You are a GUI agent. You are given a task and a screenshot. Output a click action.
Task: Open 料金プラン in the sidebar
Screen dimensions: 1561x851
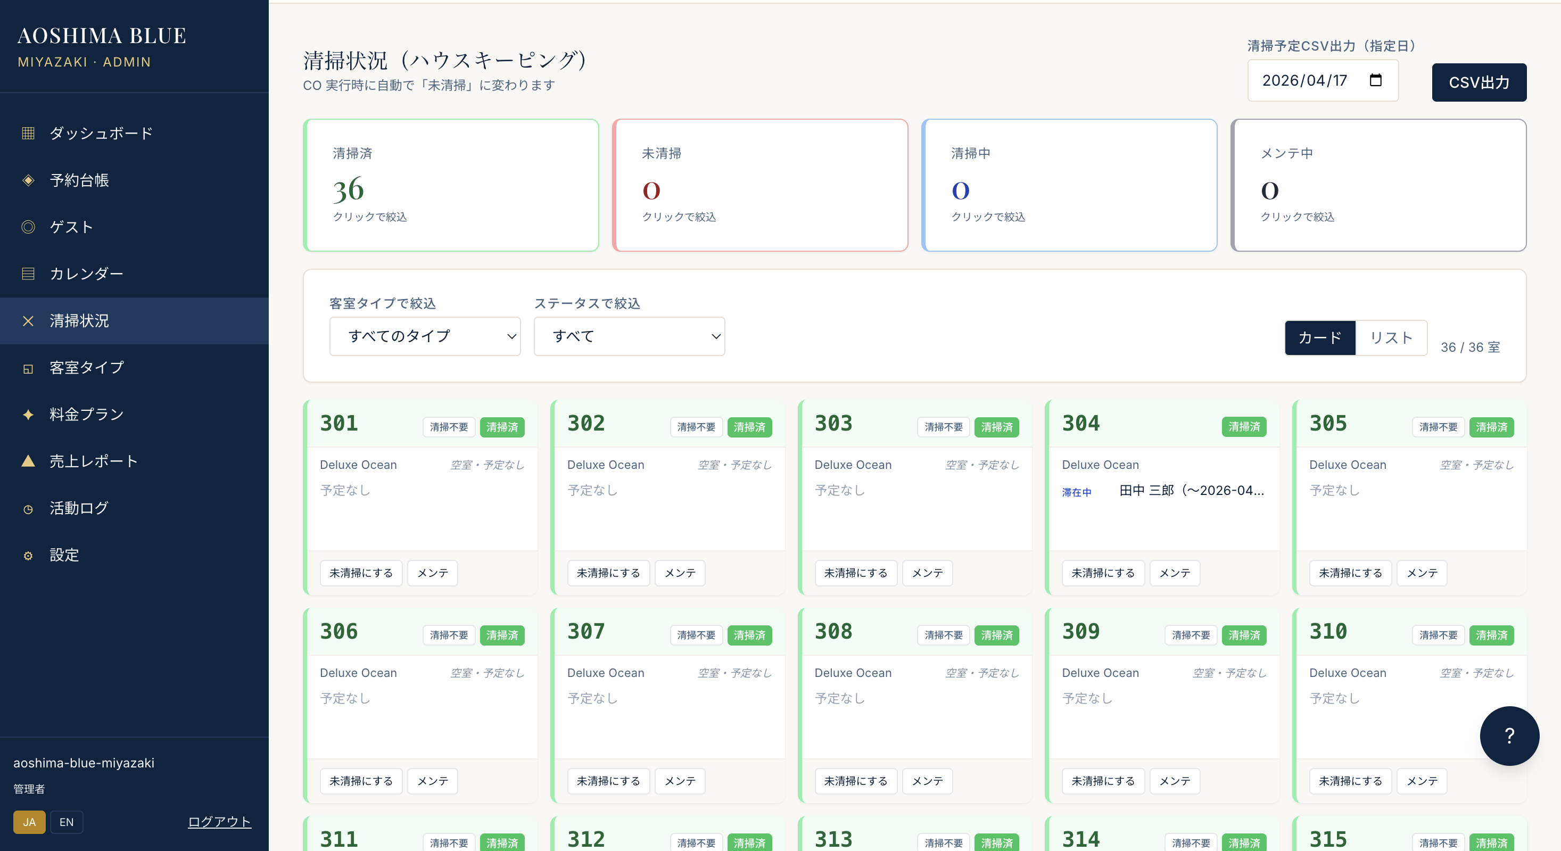pyautogui.click(x=134, y=414)
